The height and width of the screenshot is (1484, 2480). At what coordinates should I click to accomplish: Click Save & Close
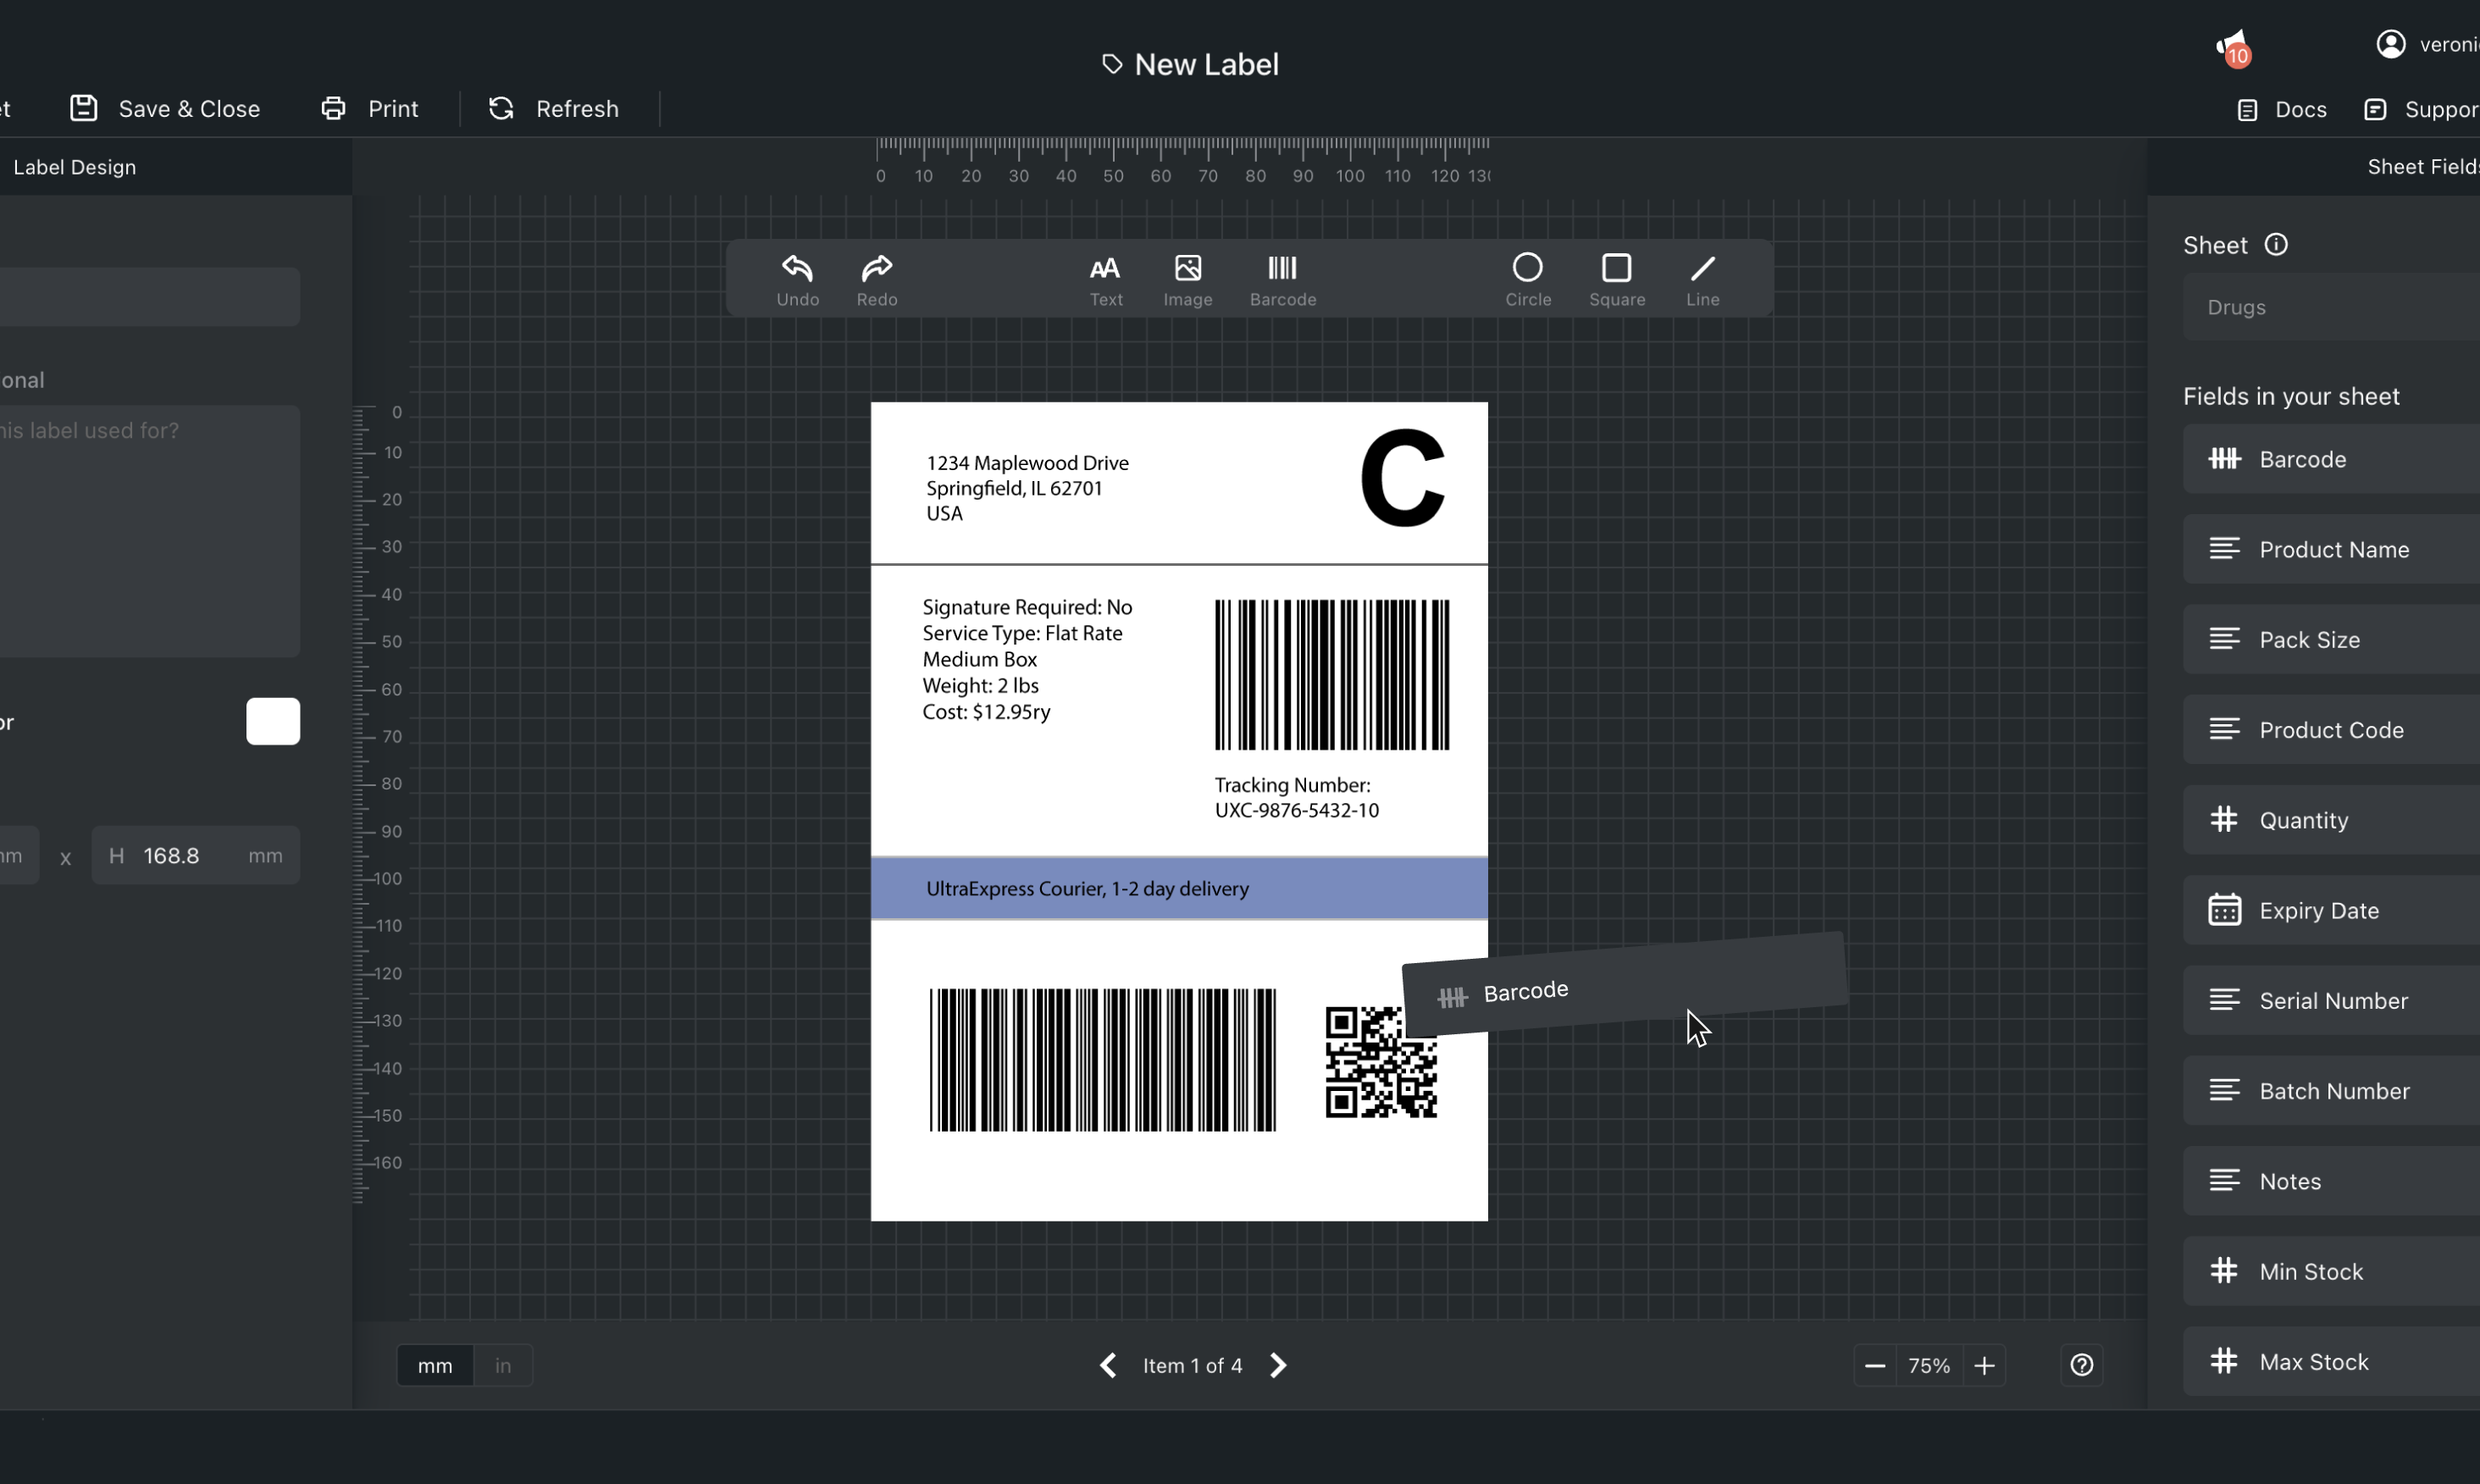coord(165,109)
